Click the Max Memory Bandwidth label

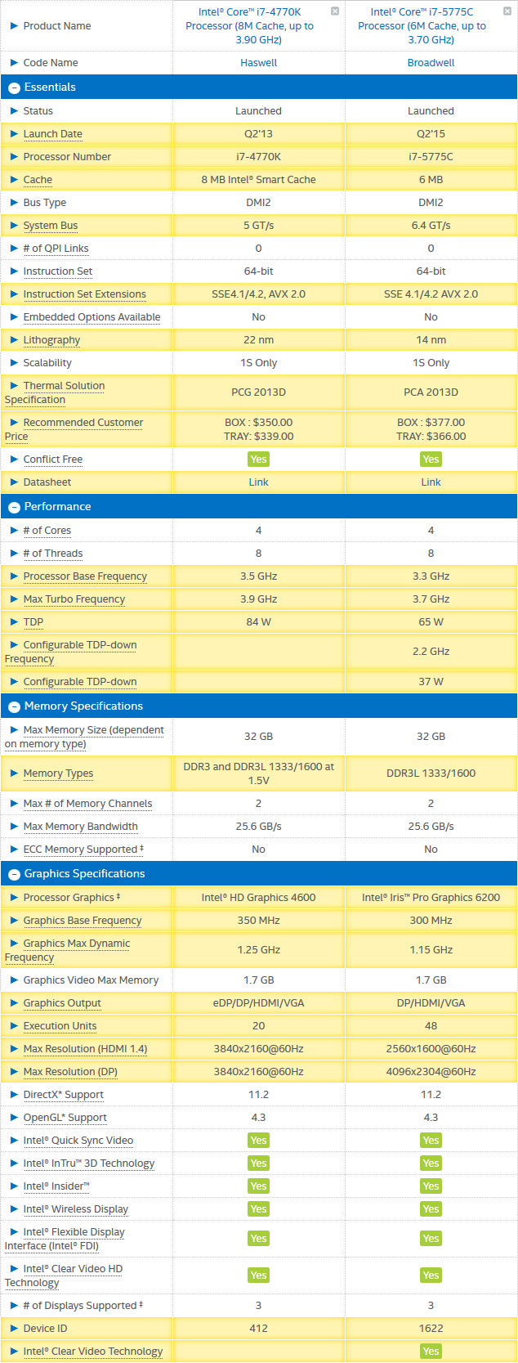pyautogui.click(x=80, y=827)
